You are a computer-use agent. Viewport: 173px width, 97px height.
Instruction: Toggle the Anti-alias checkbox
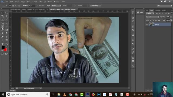point(38,6)
